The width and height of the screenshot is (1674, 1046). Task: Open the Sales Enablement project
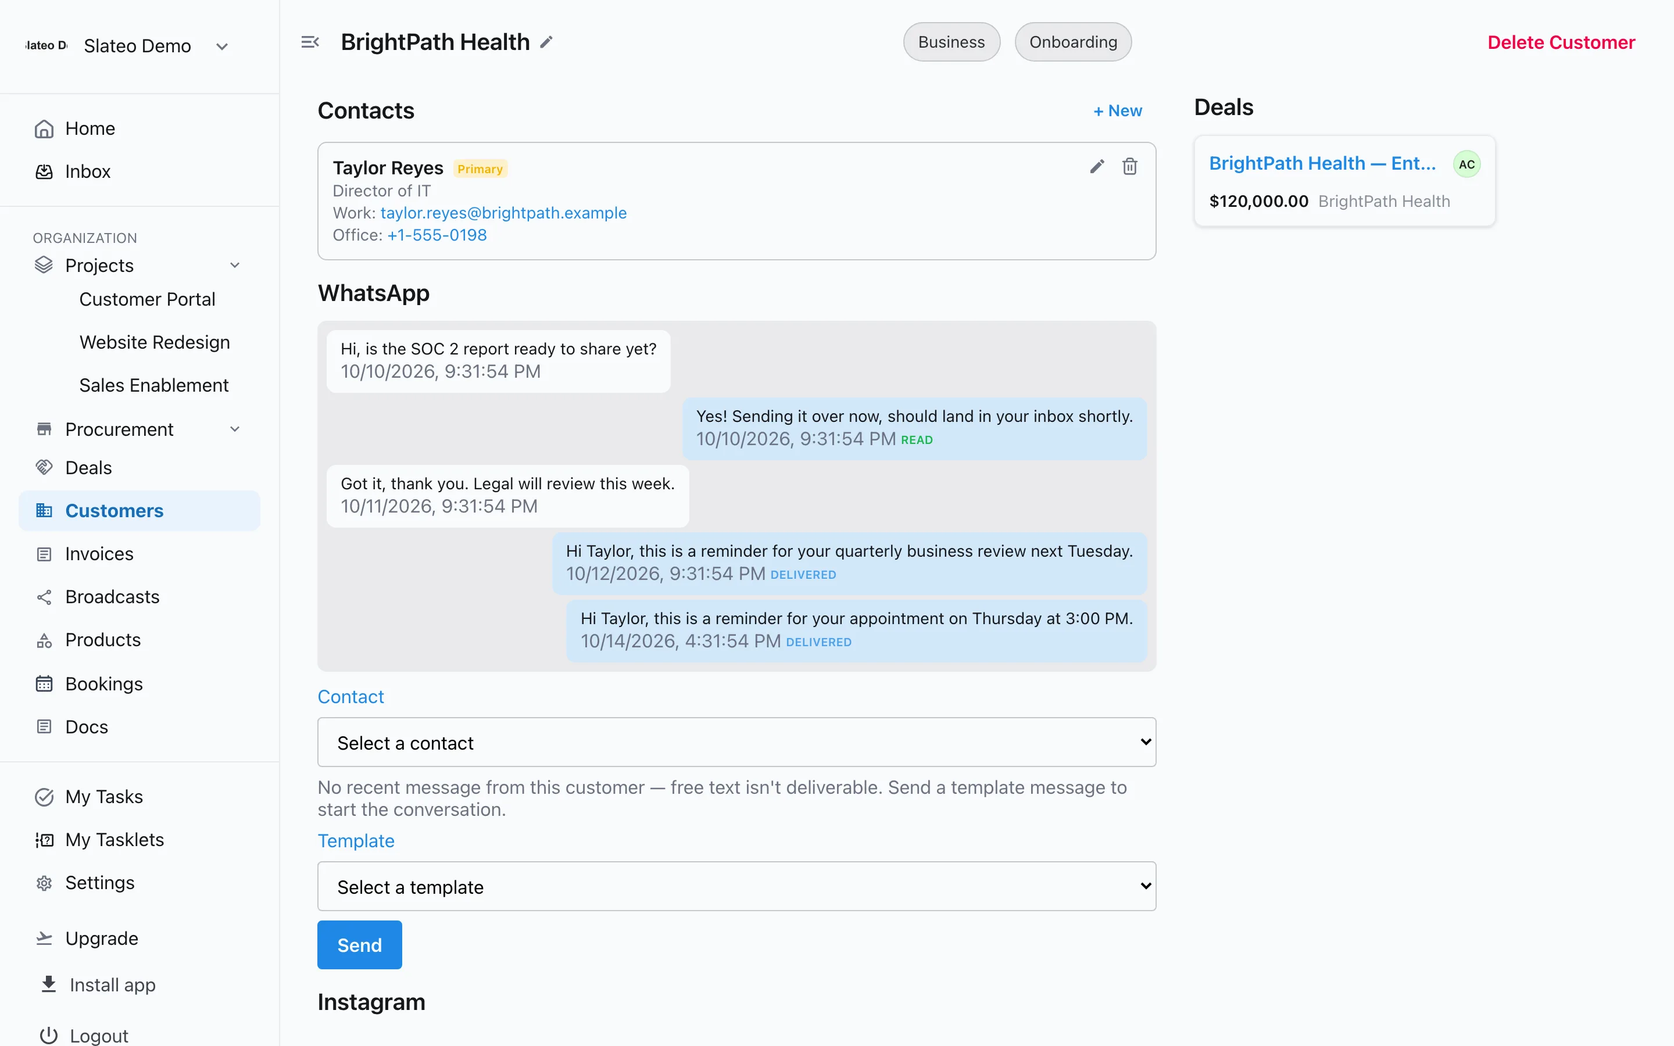[x=153, y=385]
